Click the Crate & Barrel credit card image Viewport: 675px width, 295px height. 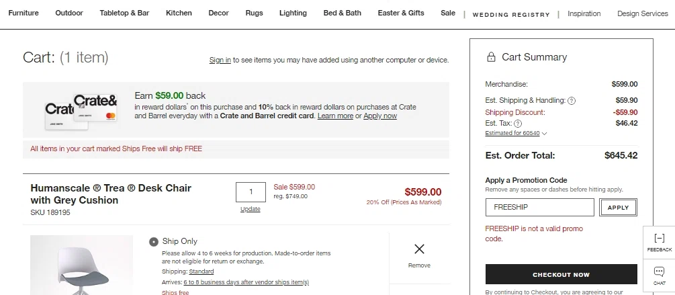(81, 110)
